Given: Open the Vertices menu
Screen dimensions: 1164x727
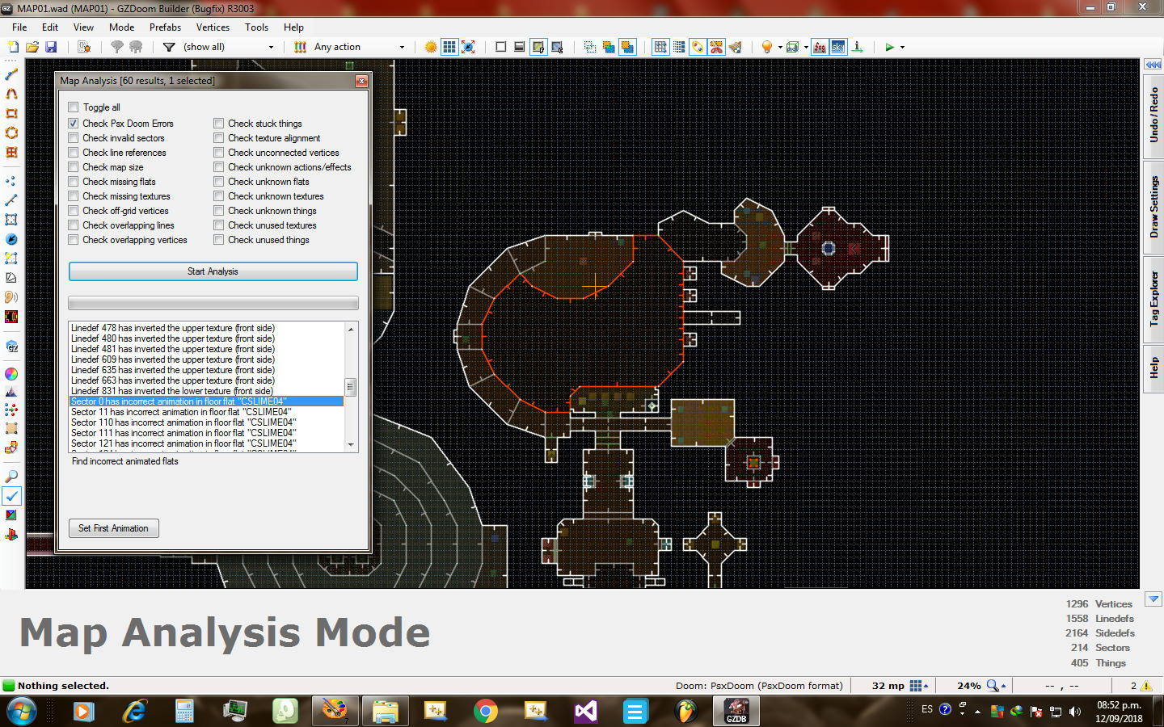Looking at the screenshot, I should (213, 27).
